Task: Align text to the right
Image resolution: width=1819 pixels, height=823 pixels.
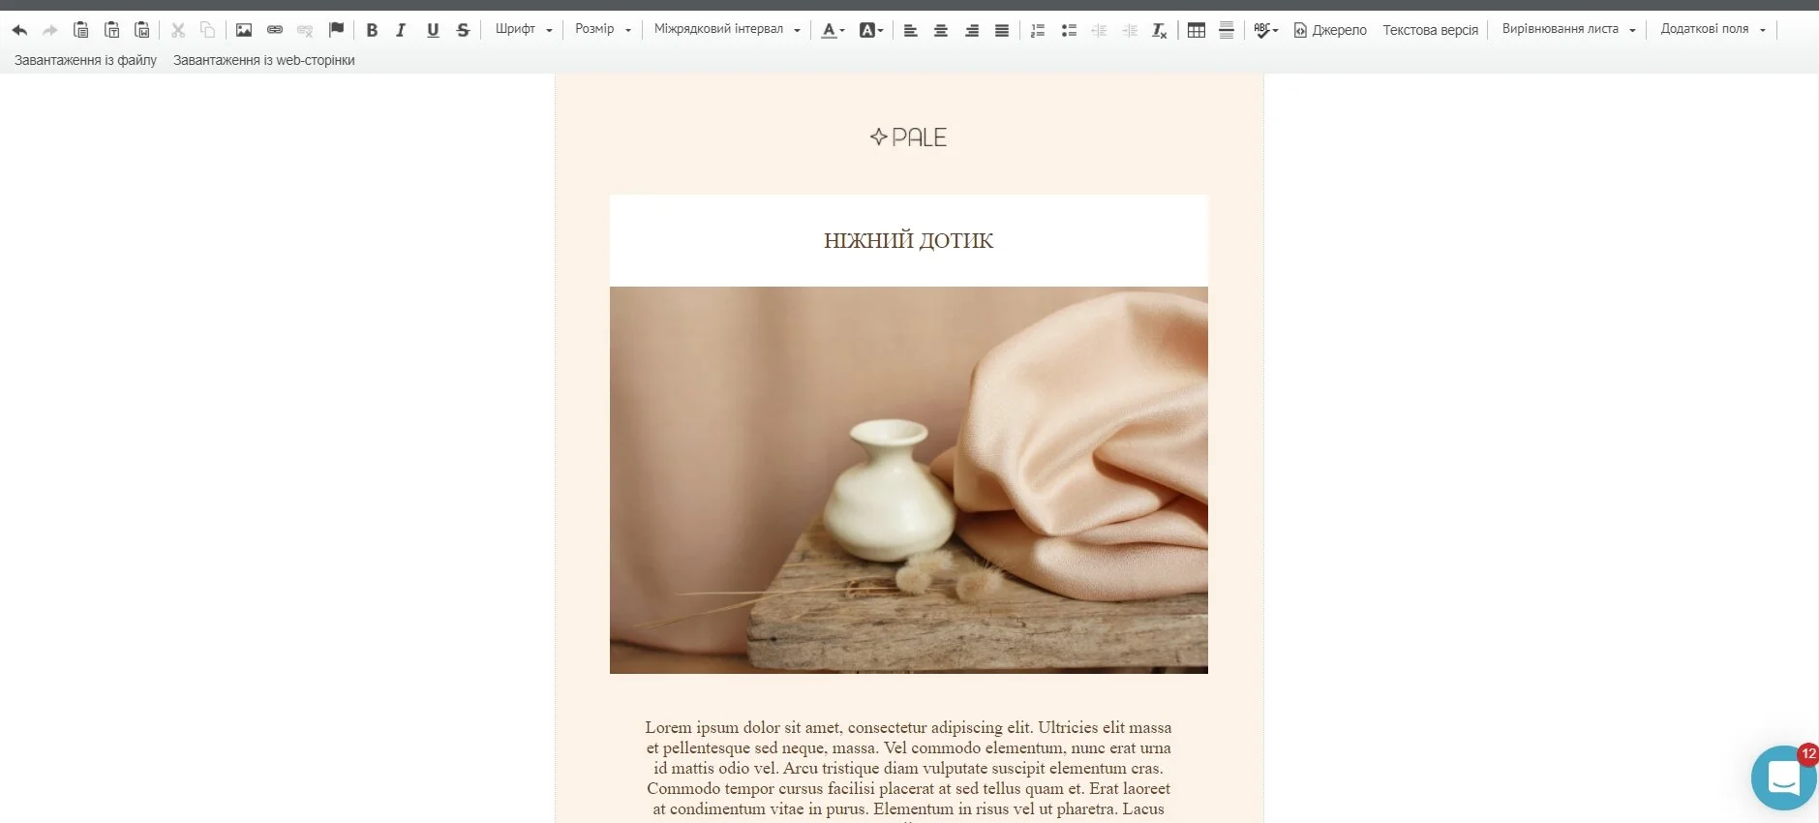Action: pos(971,30)
